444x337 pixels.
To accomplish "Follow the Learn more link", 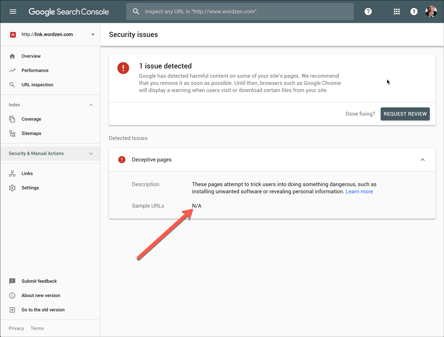I will coord(359,191).
